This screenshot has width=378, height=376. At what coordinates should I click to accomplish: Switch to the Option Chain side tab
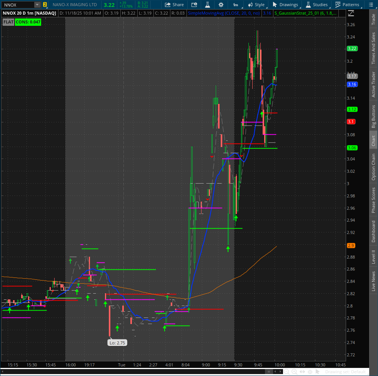pos(373,167)
